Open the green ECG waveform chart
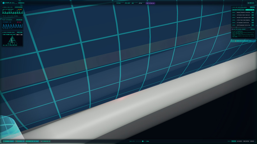 click(12, 12)
